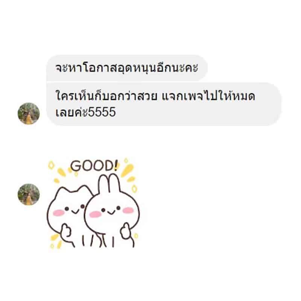Viewport: 301px width, 301px height.
Task: Click the rabbit's pink right cheek
Action: [x=128, y=210]
